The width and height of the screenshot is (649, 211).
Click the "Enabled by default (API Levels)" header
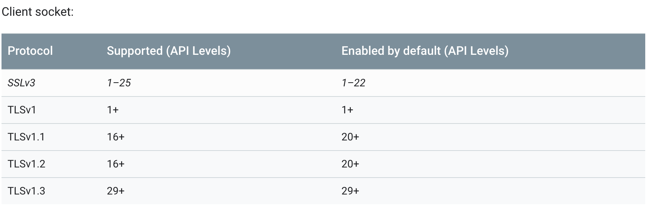pyautogui.click(x=425, y=51)
